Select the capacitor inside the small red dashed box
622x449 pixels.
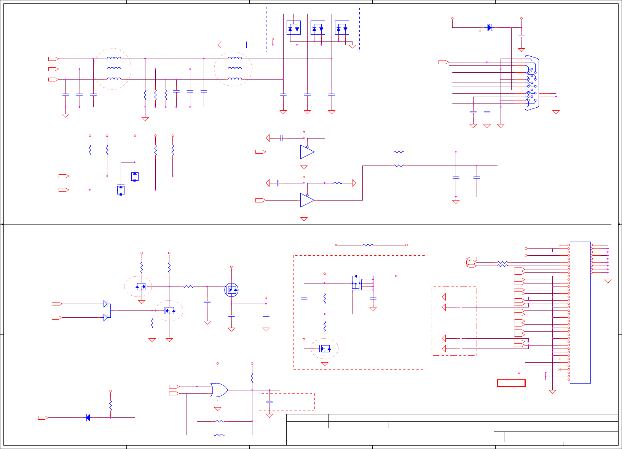(270, 402)
